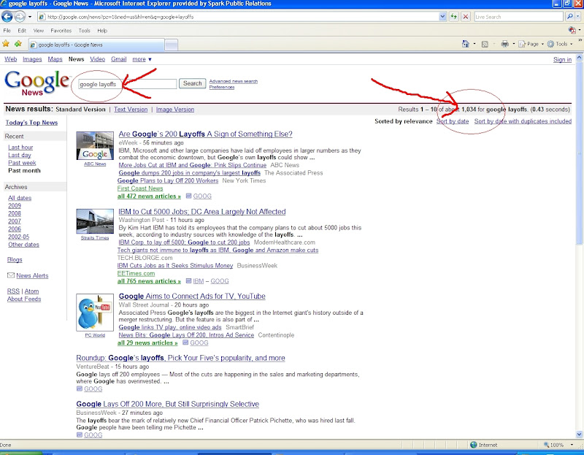Expand the more dropdown in top navigation
Screen dimensions: 584x455
click(142, 59)
